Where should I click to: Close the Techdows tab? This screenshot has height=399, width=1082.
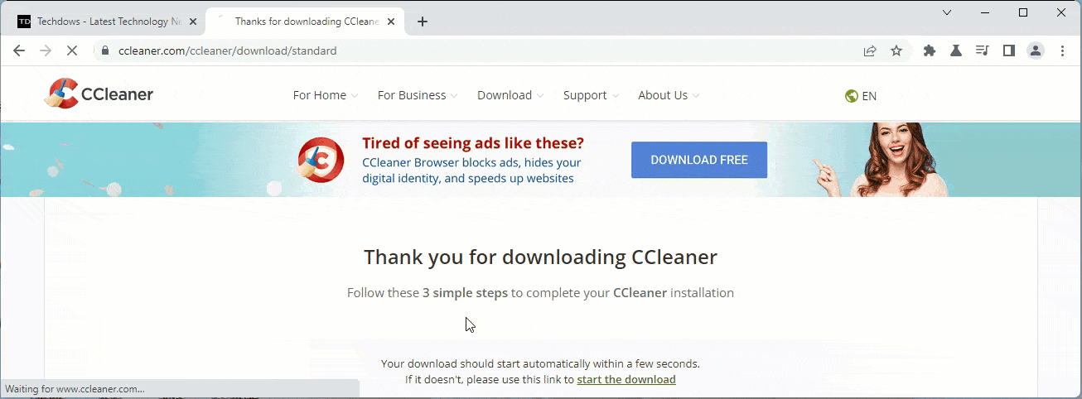193,22
